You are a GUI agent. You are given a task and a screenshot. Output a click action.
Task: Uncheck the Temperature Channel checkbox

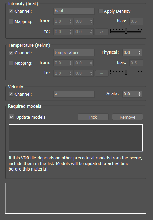click(11, 53)
